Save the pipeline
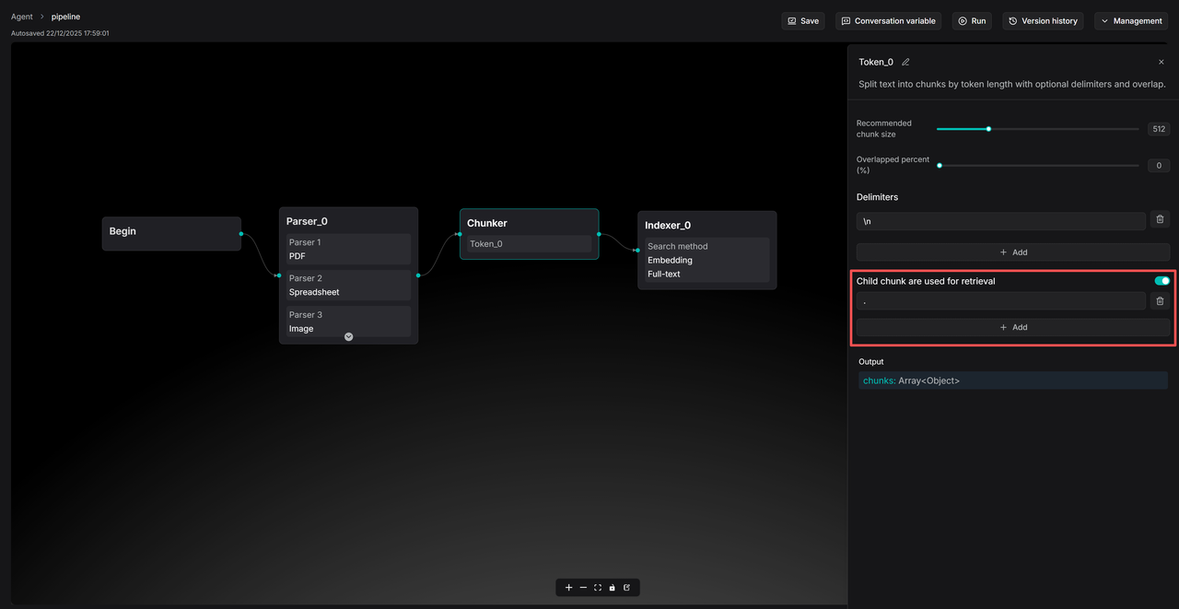Image resolution: width=1179 pixels, height=609 pixels. (802, 21)
